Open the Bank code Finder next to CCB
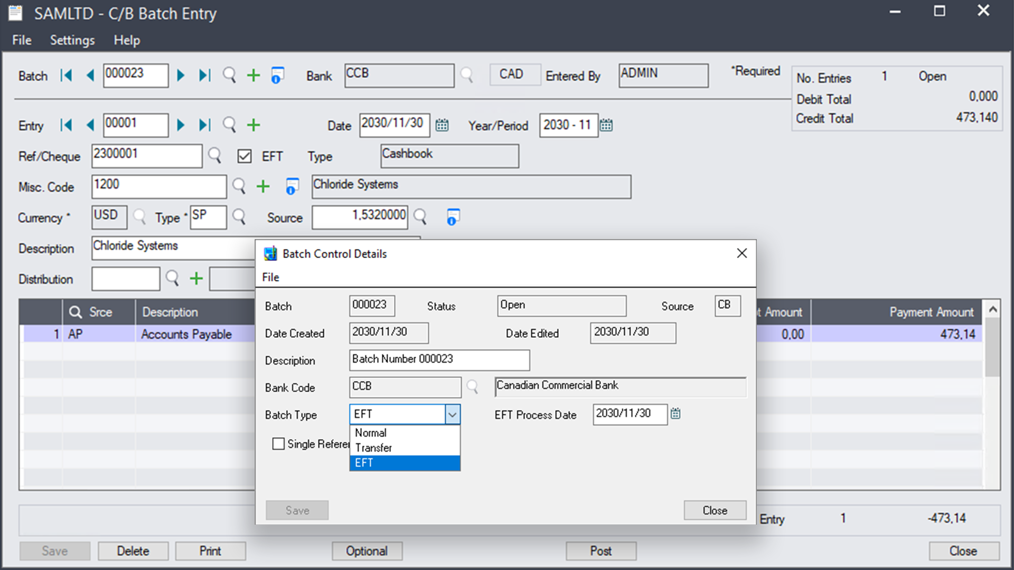The width and height of the screenshot is (1014, 570). click(x=467, y=75)
